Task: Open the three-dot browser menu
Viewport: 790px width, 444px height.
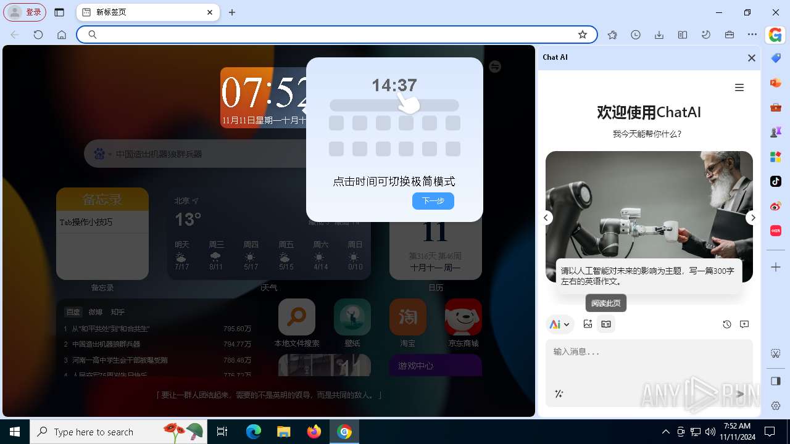Action: [x=752, y=35]
